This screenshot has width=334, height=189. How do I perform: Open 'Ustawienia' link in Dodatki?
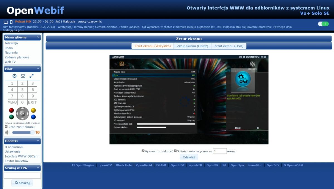click(13, 152)
